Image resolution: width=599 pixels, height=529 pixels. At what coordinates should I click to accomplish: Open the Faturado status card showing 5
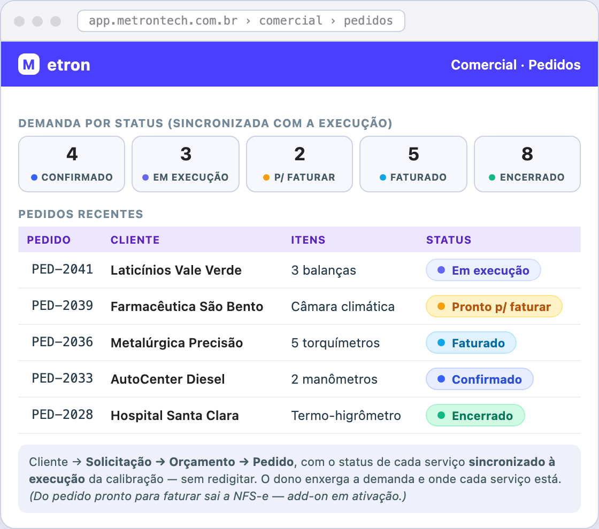(x=413, y=164)
